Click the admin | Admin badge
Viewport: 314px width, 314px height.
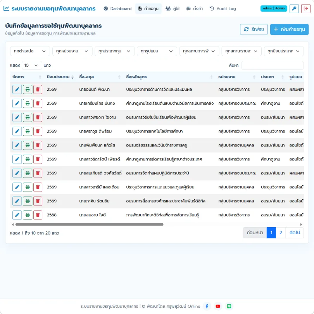274,9
